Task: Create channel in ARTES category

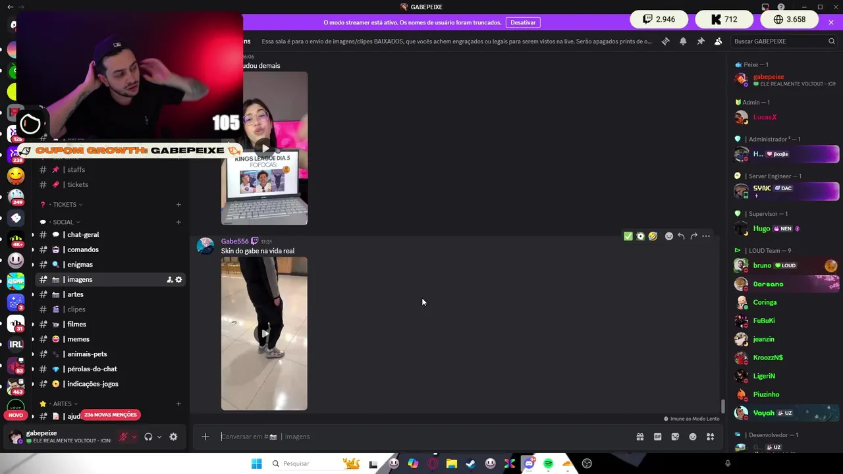Action: pyautogui.click(x=178, y=404)
